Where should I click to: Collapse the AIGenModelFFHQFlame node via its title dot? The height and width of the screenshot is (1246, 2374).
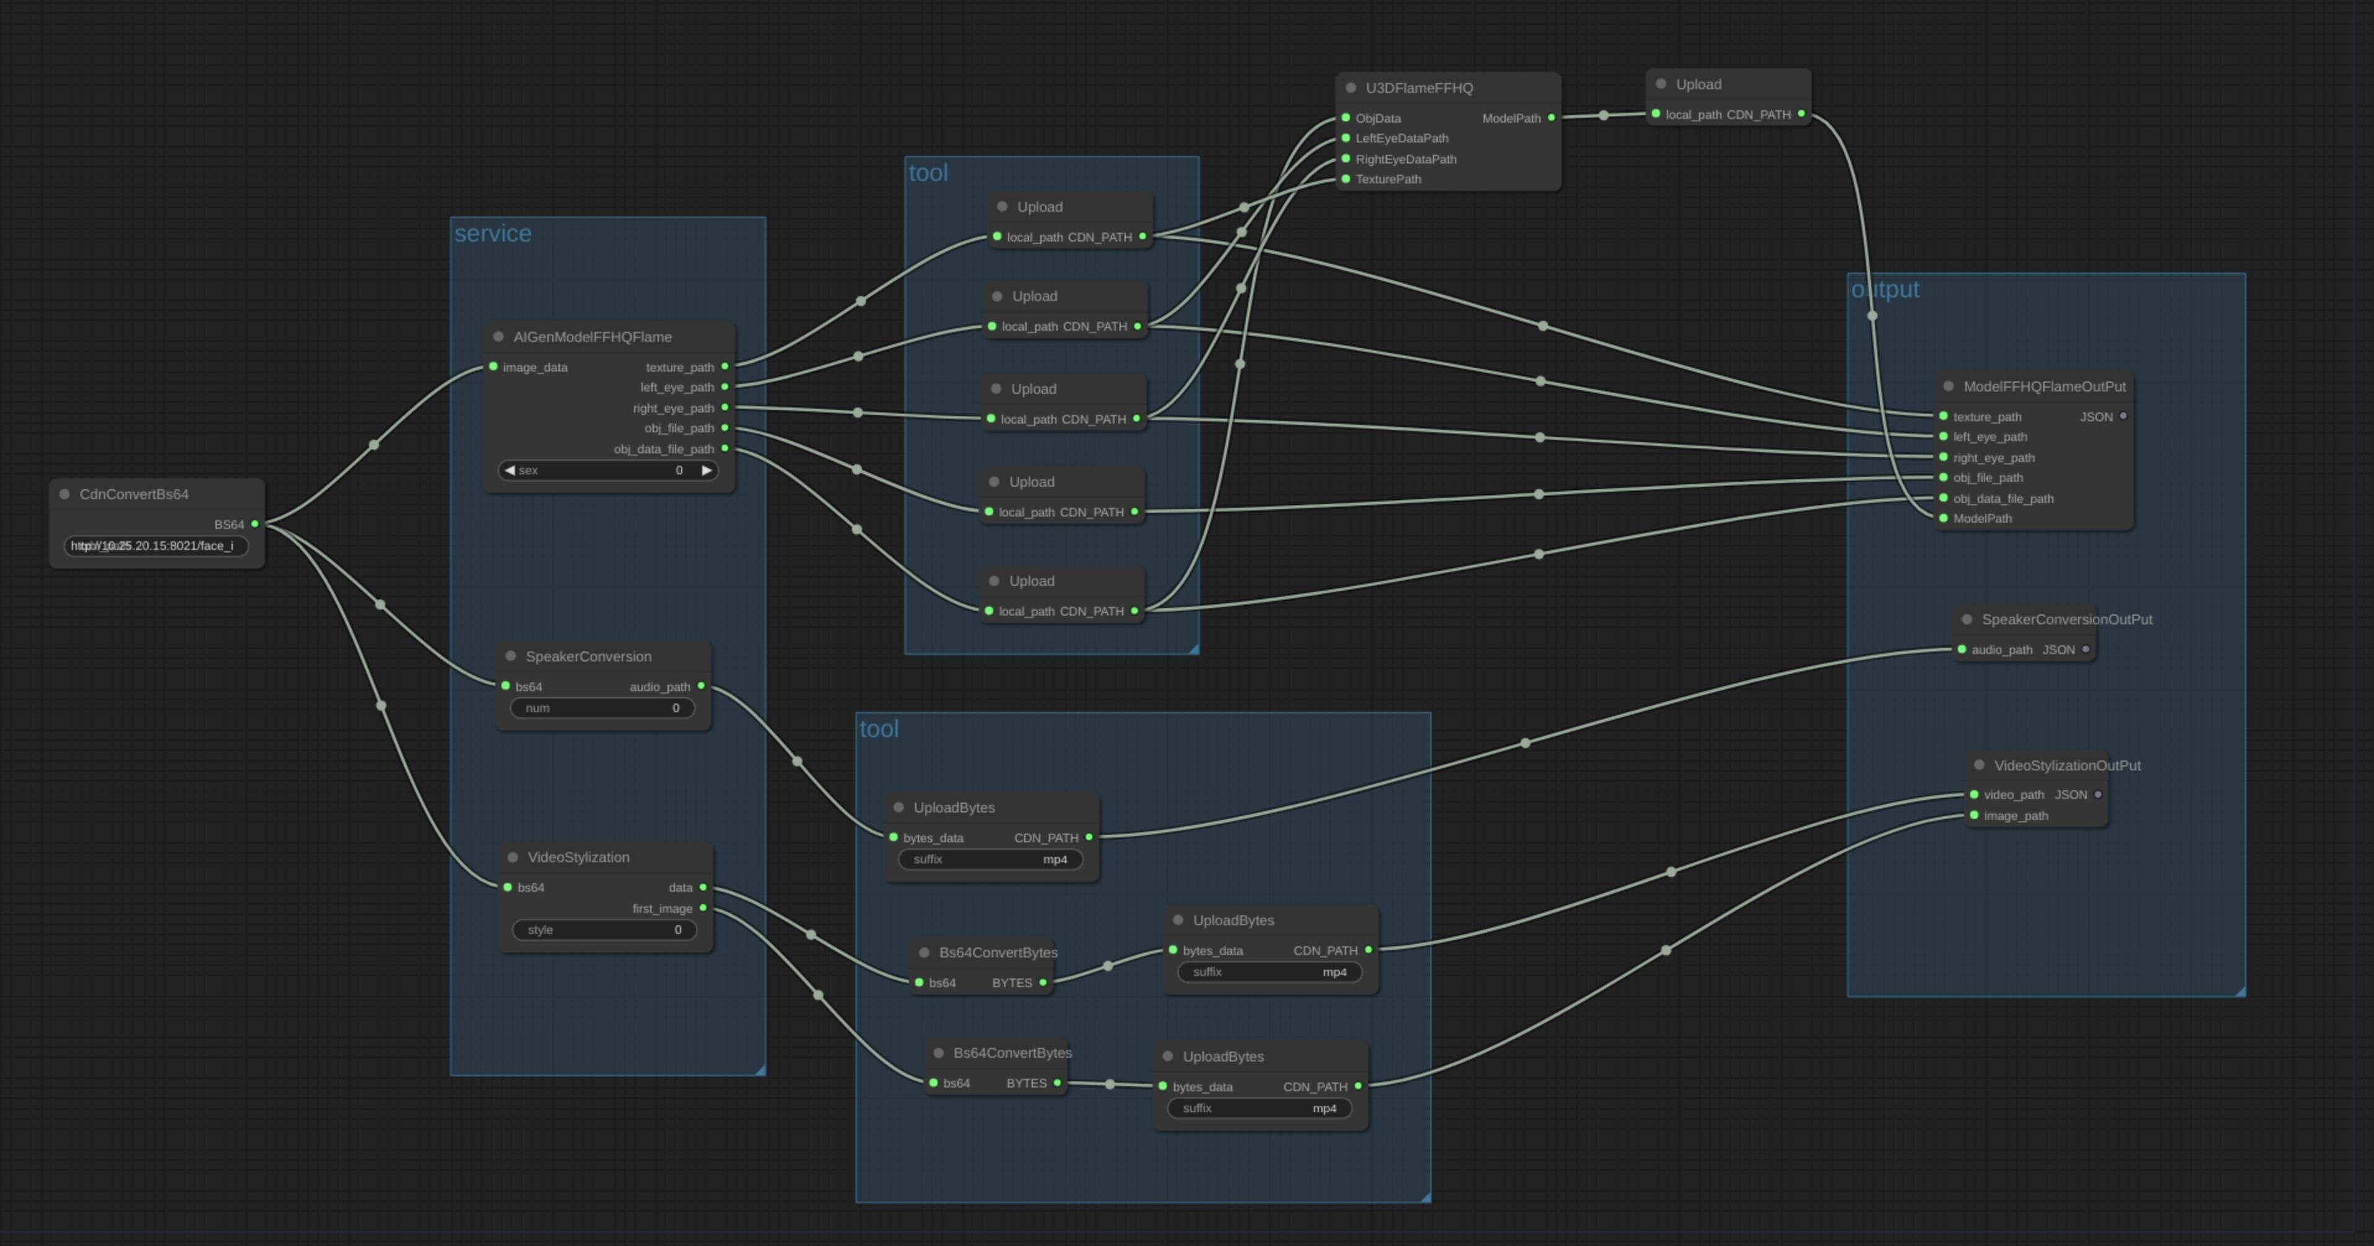pos(498,336)
